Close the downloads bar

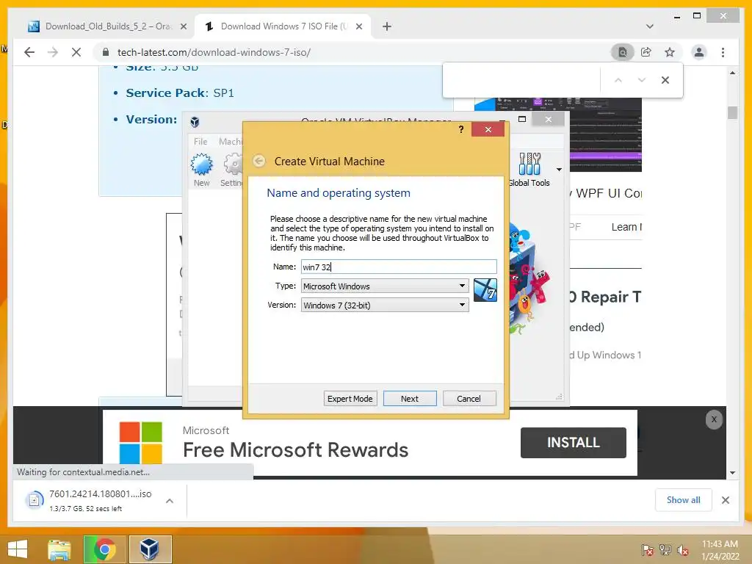coord(725,500)
